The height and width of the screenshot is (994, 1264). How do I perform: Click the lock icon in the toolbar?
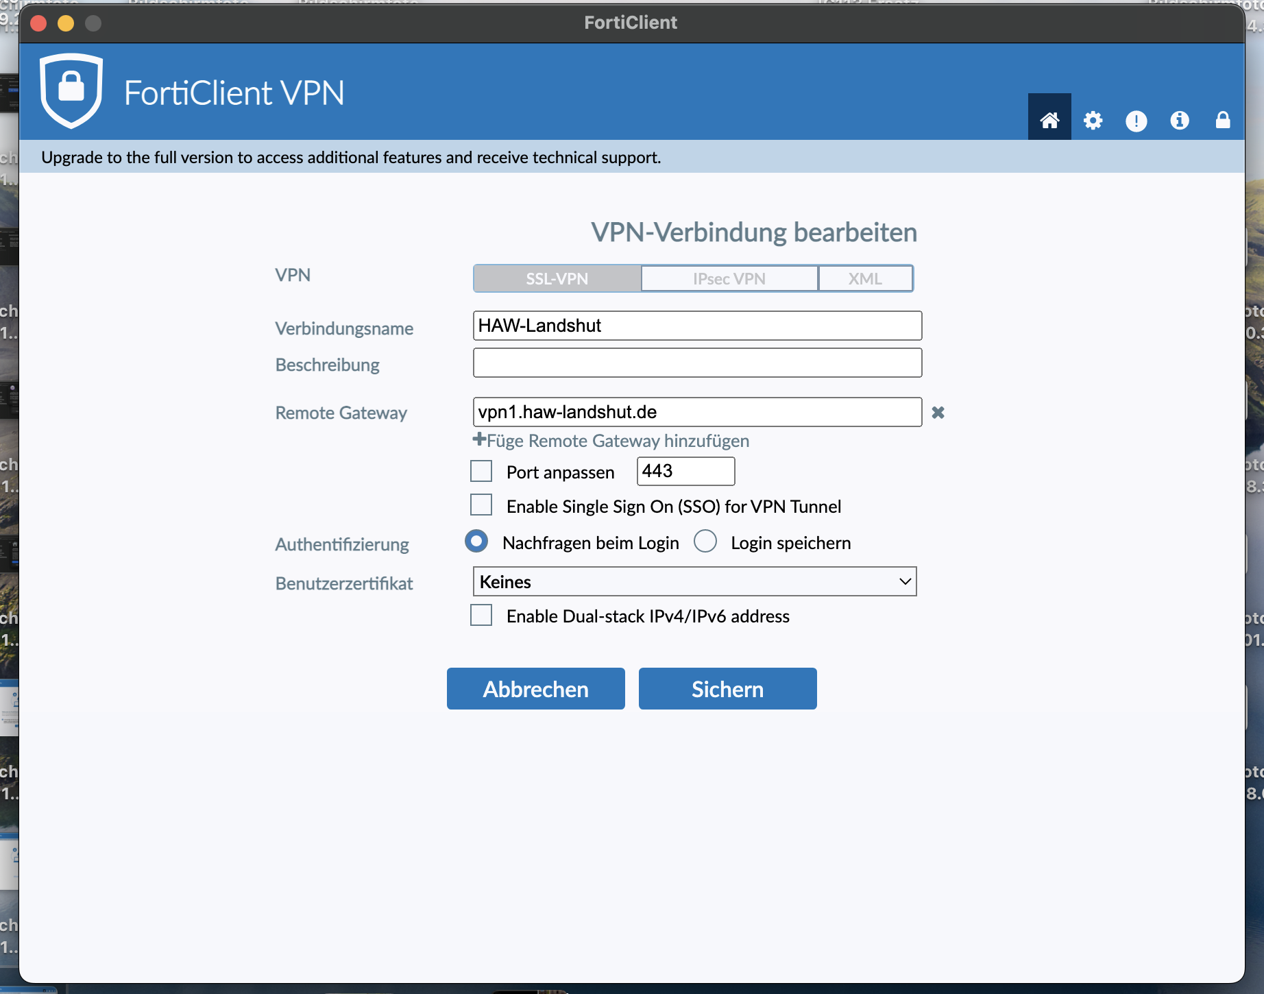click(x=1224, y=121)
